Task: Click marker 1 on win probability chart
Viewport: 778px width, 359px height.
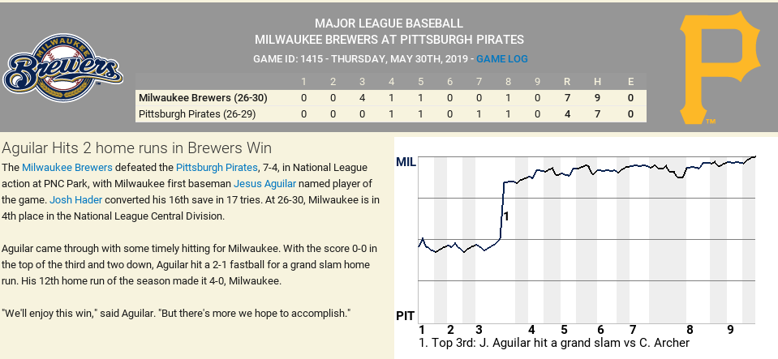Action: point(505,216)
